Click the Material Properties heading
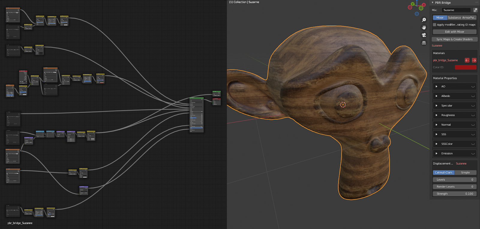The image size is (480, 229). (x=445, y=78)
